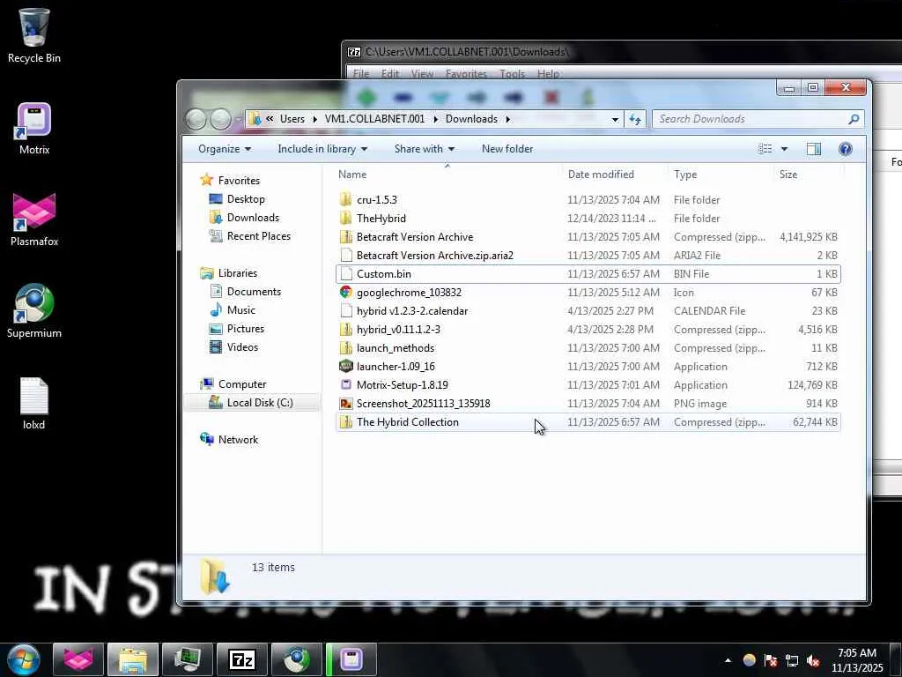
Task: Switch to the Motrix taskbar window
Action: [x=351, y=659]
